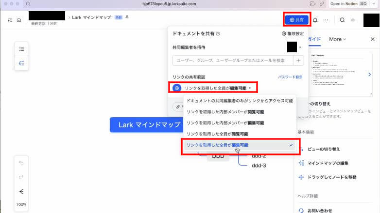The height and width of the screenshot is (213, 380).
Task: Click the blue 共有 share button
Action: point(296,20)
